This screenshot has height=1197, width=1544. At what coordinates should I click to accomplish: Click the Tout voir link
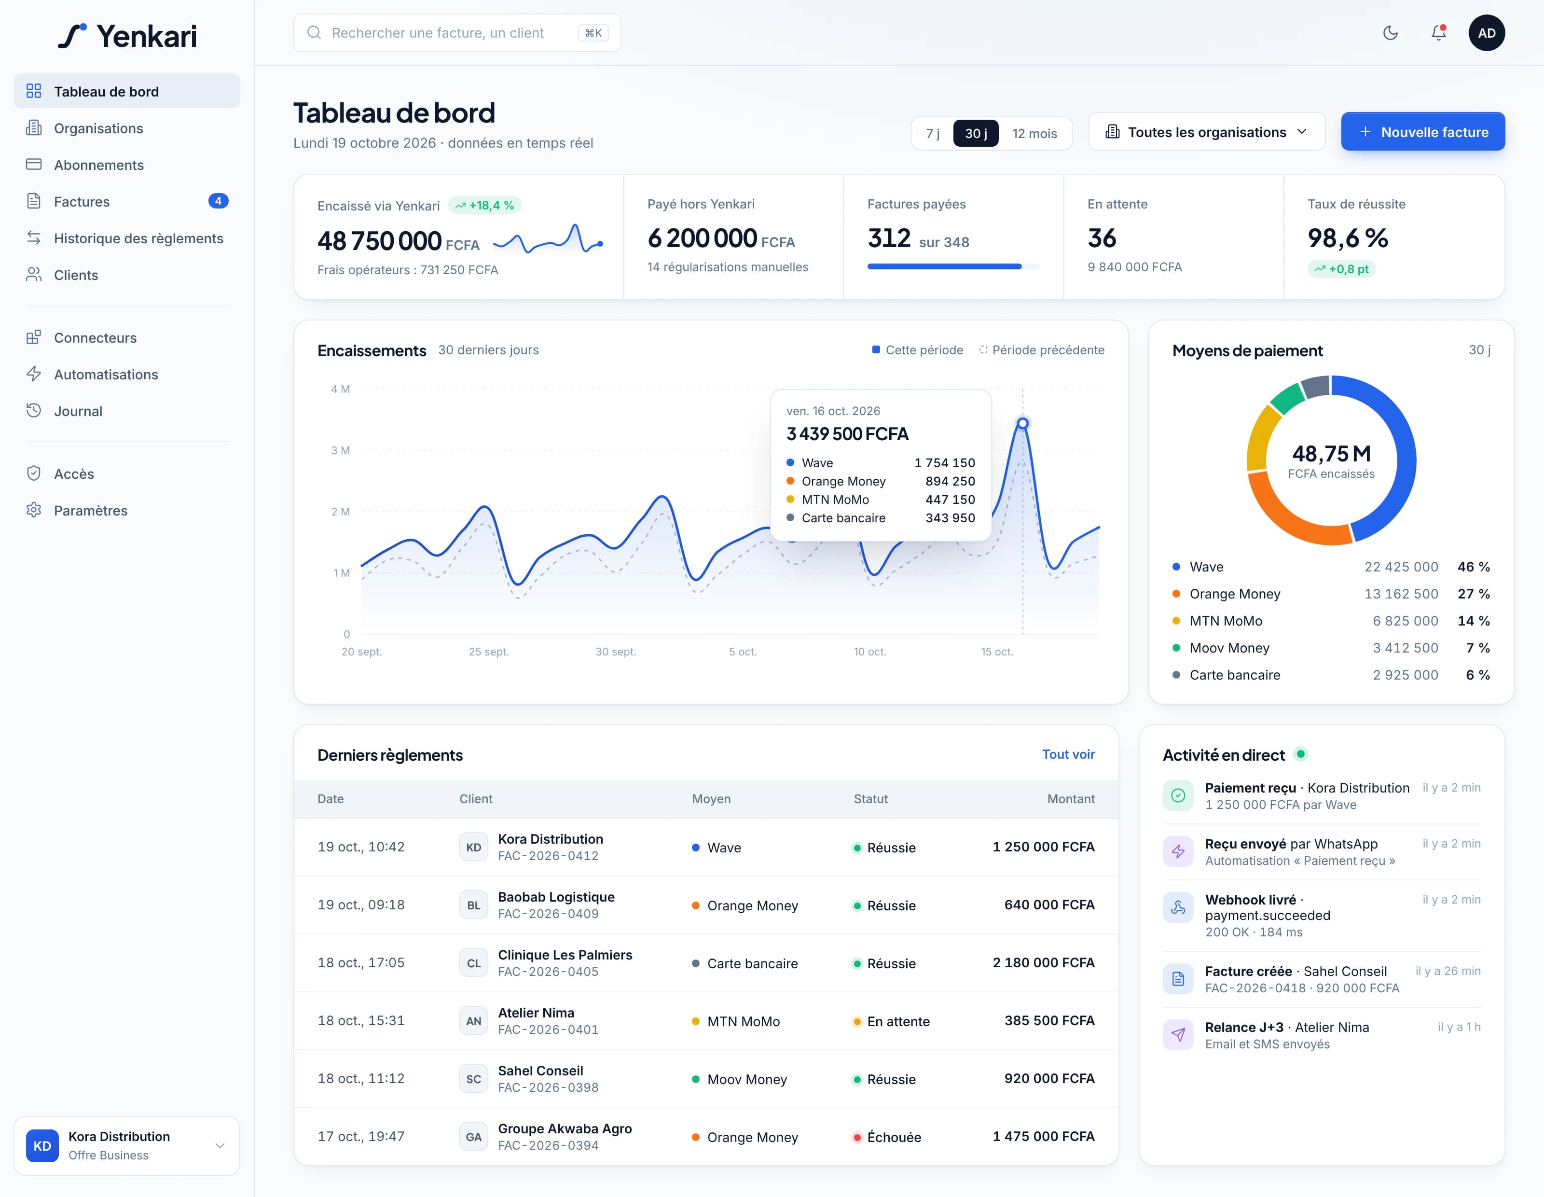1067,754
